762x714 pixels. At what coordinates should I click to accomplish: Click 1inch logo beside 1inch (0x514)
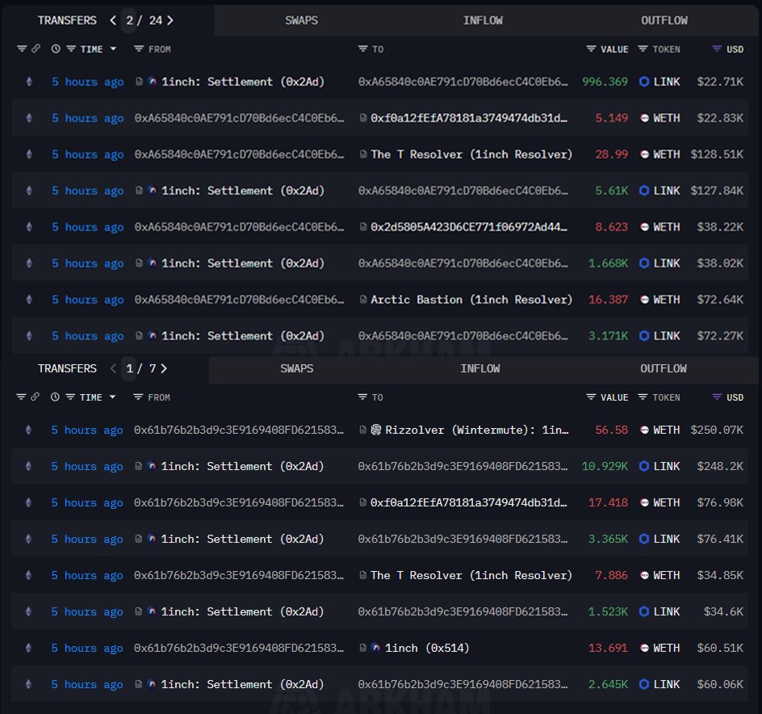(375, 648)
